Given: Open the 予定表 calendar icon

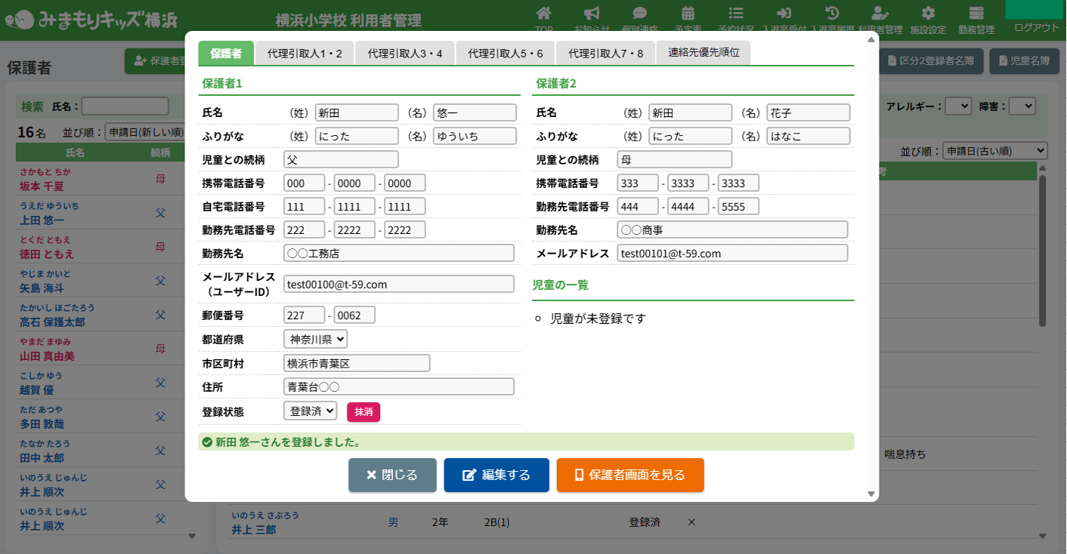Looking at the screenshot, I should click(x=688, y=14).
